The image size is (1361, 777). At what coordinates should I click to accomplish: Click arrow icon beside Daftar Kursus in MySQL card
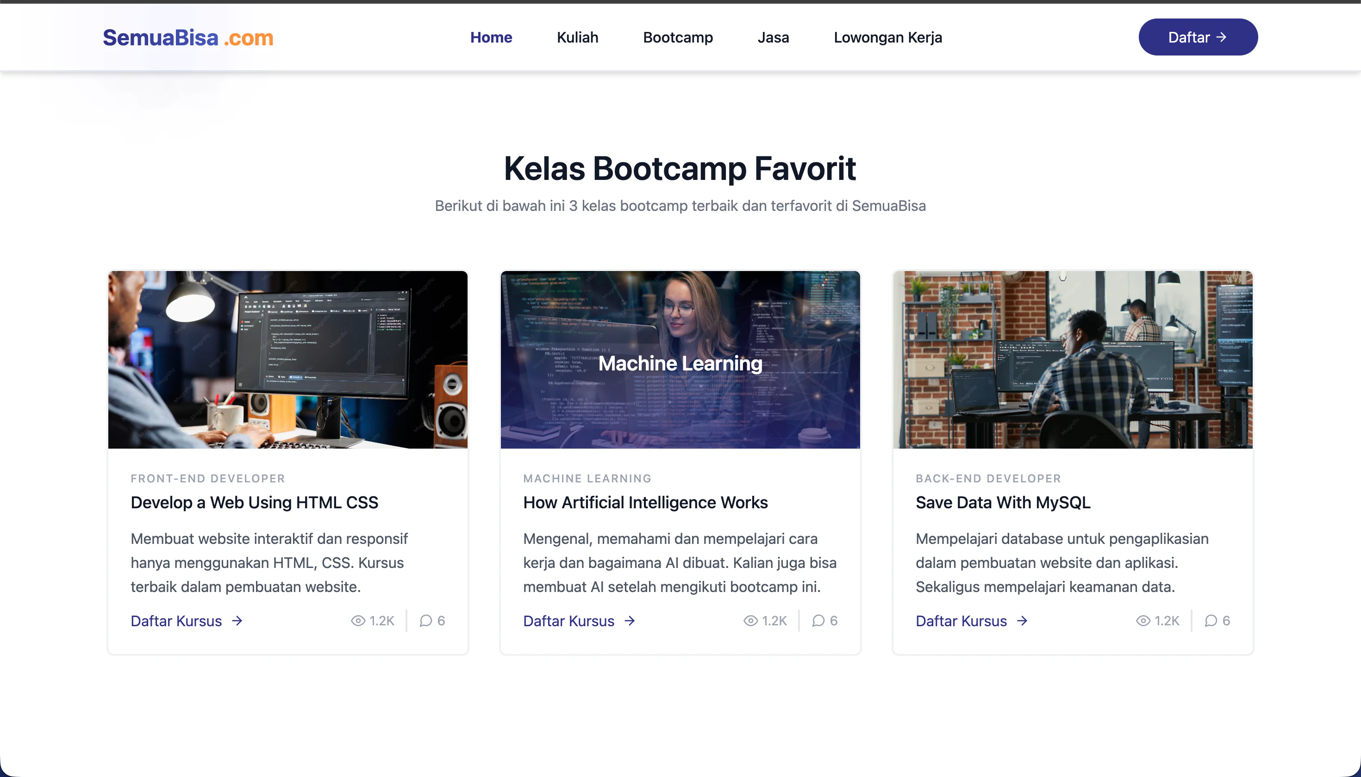point(1022,621)
